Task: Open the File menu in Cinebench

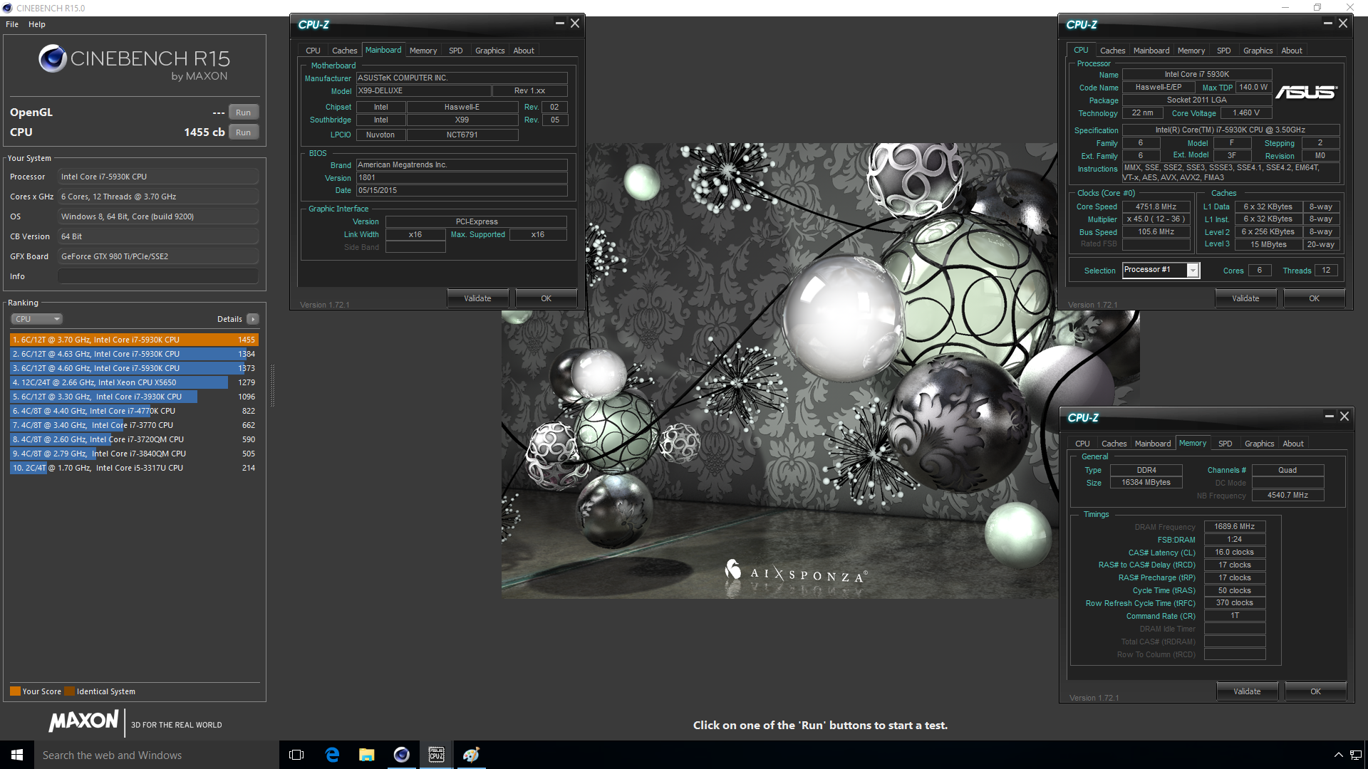Action: click(x=12, y=24)
